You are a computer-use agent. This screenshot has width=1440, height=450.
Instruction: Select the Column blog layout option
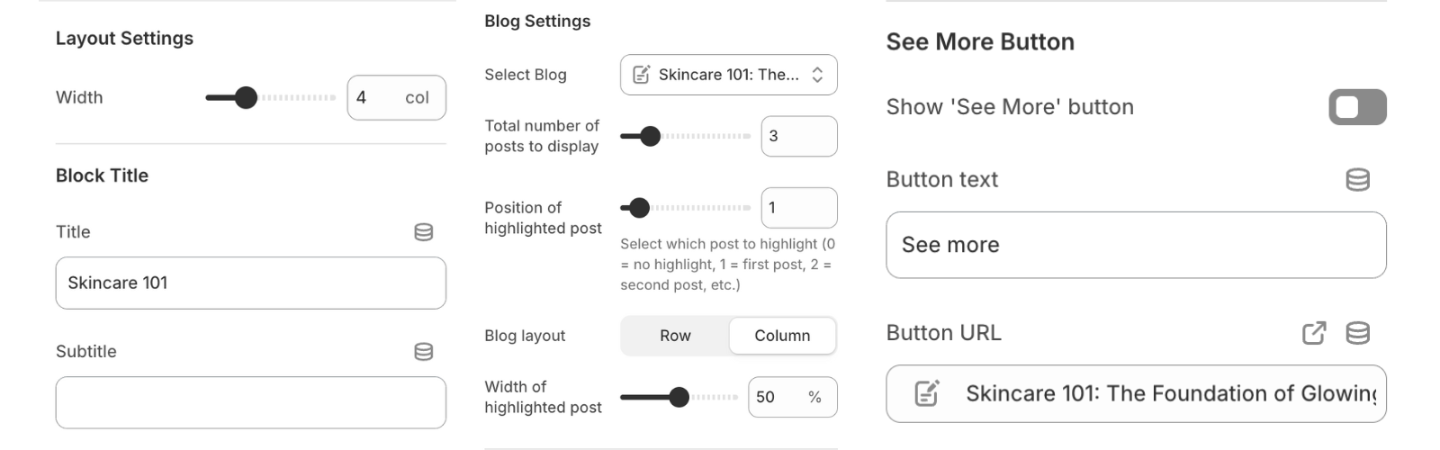click(781, 336)
